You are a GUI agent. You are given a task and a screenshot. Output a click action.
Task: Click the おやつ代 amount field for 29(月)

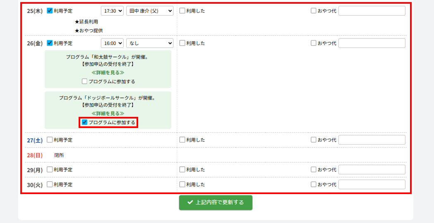[x=372, y=170]
